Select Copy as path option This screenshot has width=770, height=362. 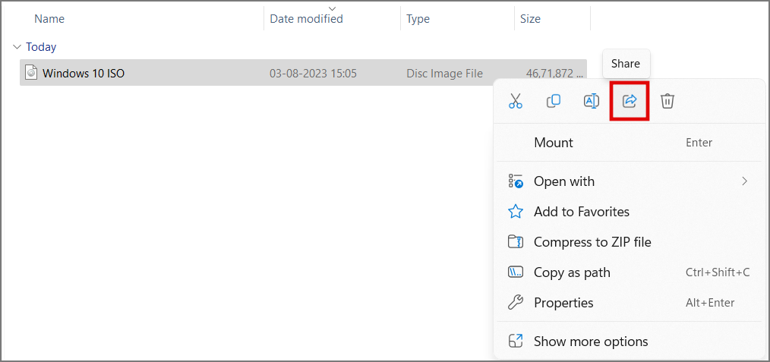tap(572, 272)
